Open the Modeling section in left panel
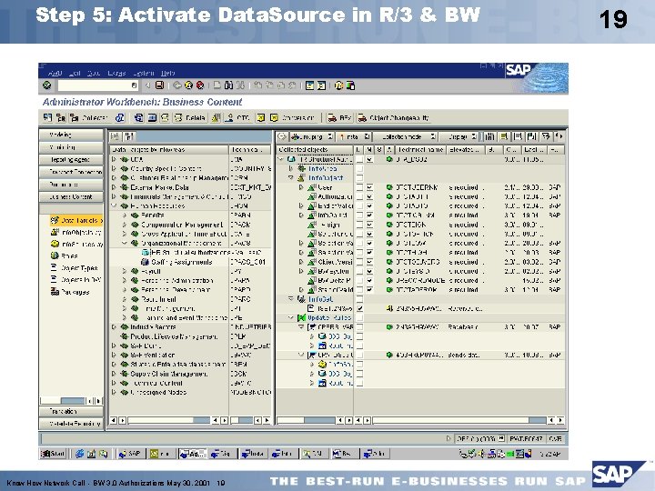Image resolution: width=655 pixels, height=491 pixels. (x=71, y=135)
